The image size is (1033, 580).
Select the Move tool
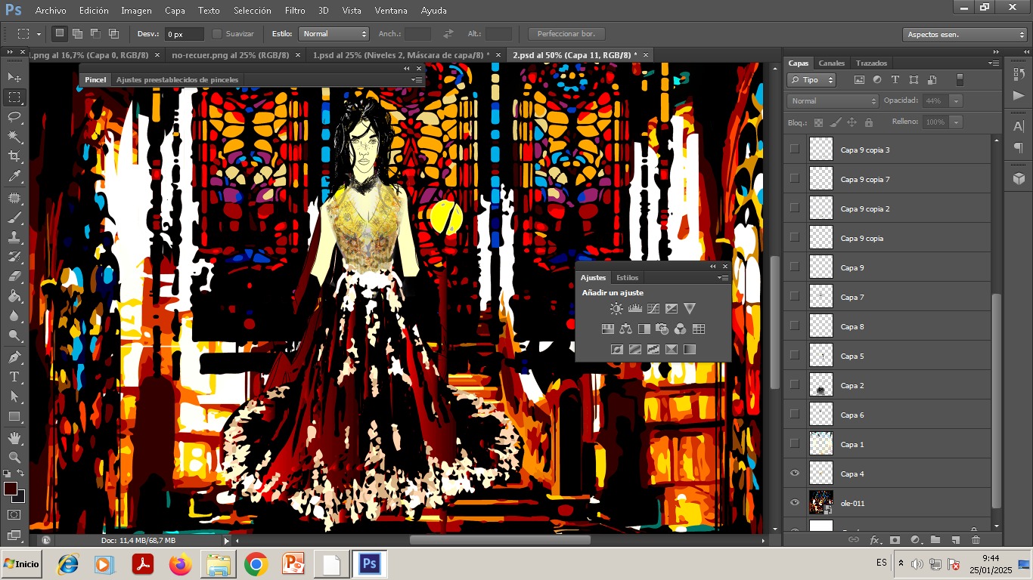click(x=14, y=77)
